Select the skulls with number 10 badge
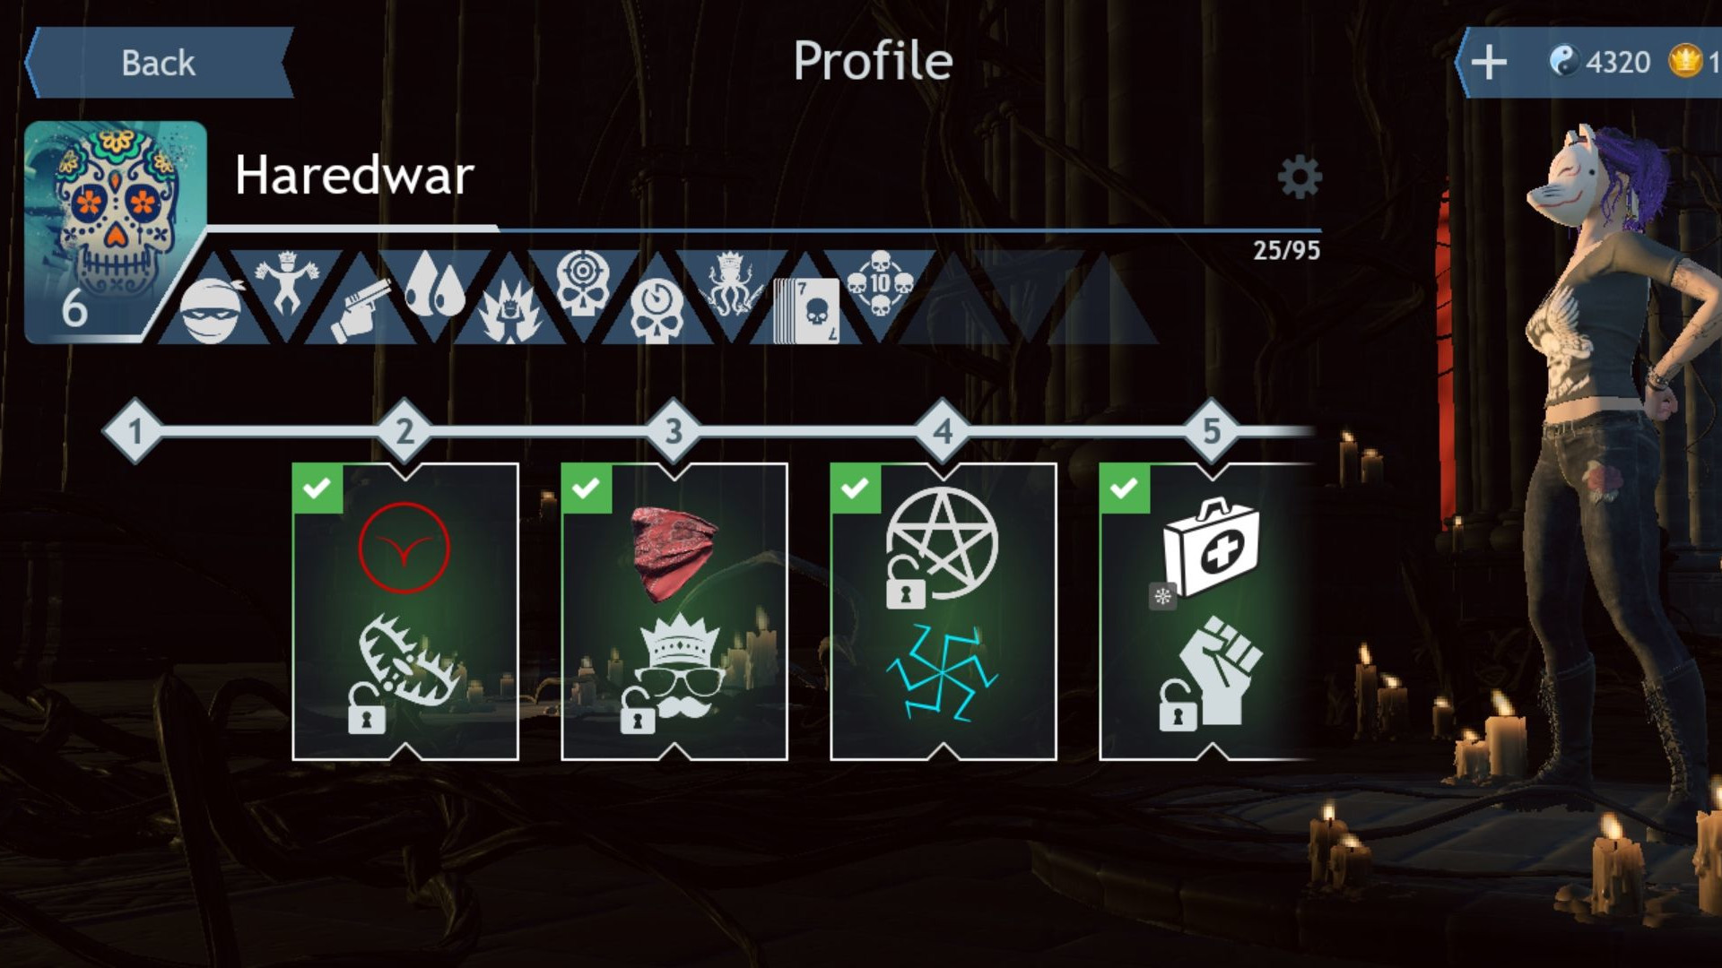 click(880, 283)
